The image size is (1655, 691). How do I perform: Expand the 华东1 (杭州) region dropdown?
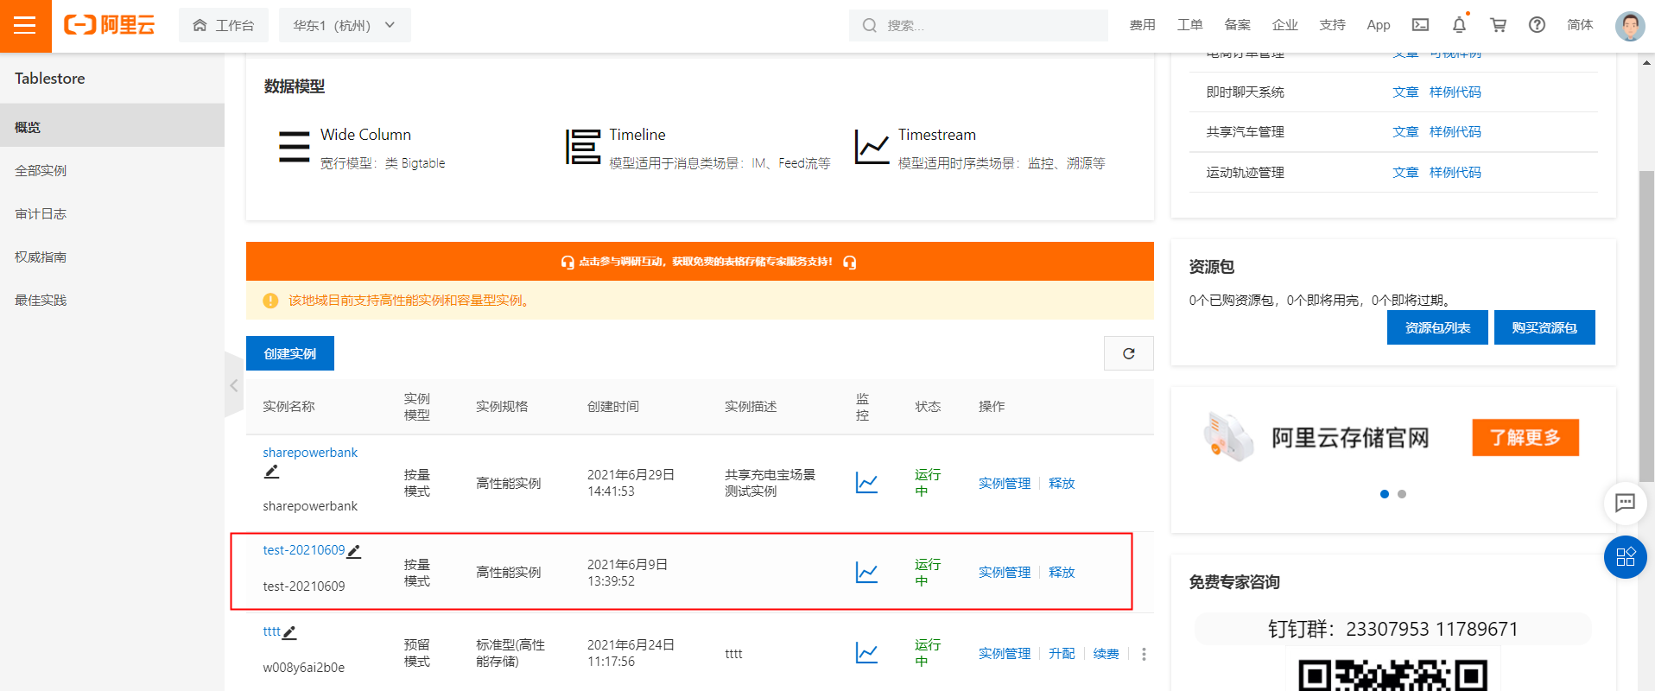click(344, 25)
